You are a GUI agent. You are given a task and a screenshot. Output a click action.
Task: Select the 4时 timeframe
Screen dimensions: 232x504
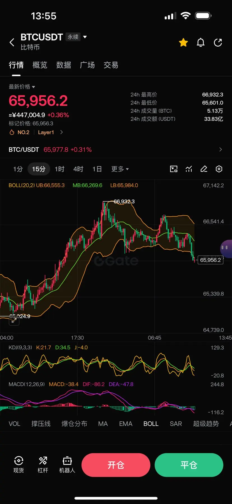[x=78, y=169]
